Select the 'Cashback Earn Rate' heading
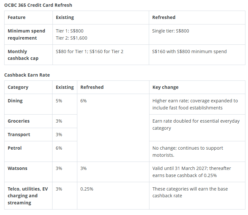 (x=27, y=75)
